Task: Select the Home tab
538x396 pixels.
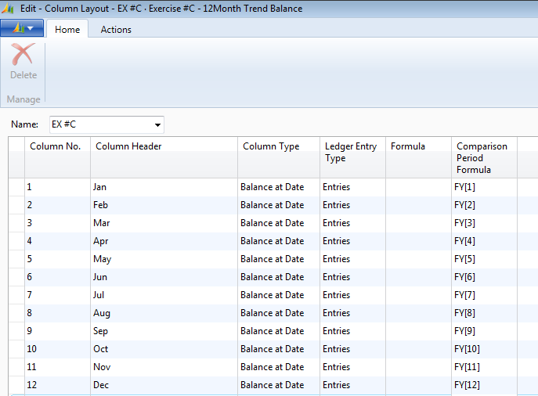Action: (67, 30)
